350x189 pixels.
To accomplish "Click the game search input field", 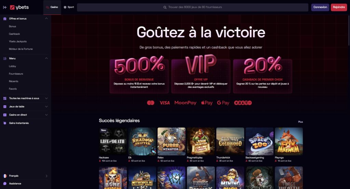I will pos(193,7).
